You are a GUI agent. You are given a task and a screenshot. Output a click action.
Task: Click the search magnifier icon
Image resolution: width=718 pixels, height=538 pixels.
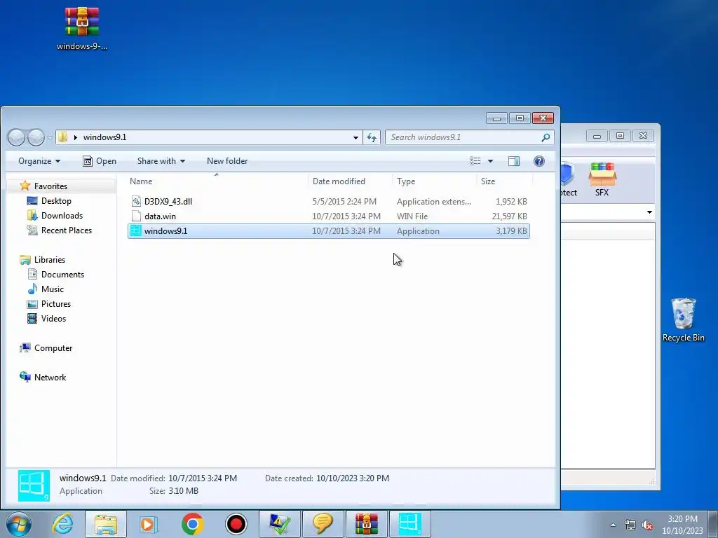(546, 137)
